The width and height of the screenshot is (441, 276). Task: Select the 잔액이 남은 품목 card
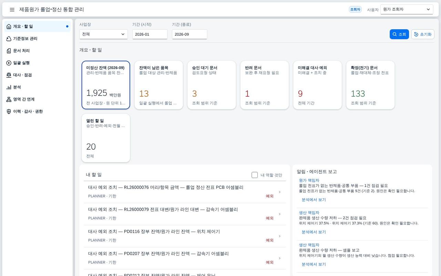[x=158, y=85]
